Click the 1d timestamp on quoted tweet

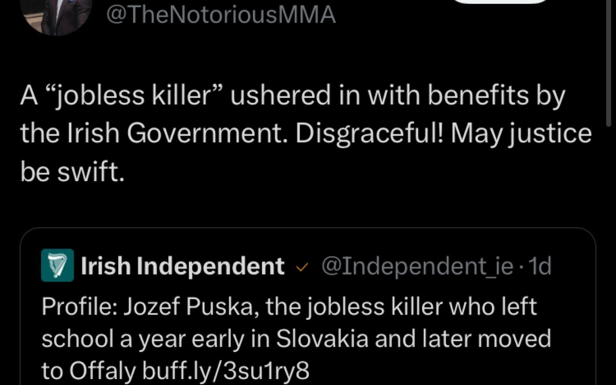click(540, 266)
